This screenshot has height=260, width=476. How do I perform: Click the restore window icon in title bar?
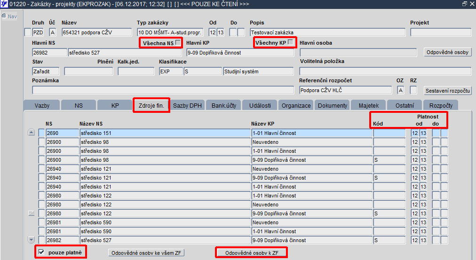click(464, 4)
